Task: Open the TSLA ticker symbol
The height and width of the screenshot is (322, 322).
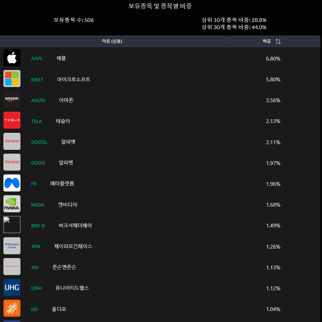Action: click(x=37, y=121)
